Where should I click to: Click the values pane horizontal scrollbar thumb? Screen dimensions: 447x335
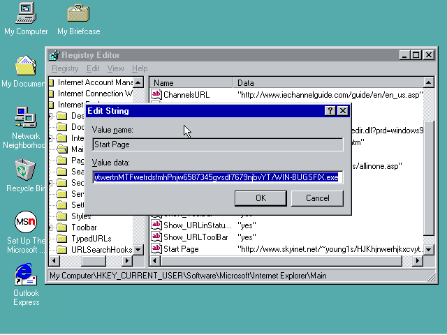coord(281,260)
